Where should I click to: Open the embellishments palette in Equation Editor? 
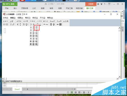coord(19,21)
